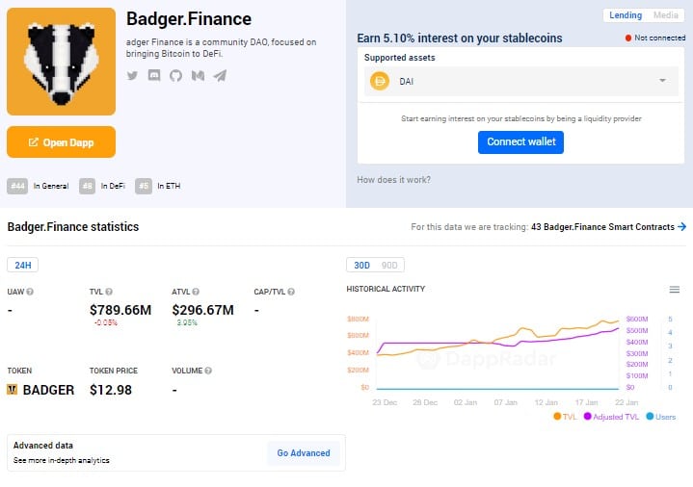Viewport: 693px width, 487px height.
Task: Click the UAW help question-mark icon
Action: (30, 292)
